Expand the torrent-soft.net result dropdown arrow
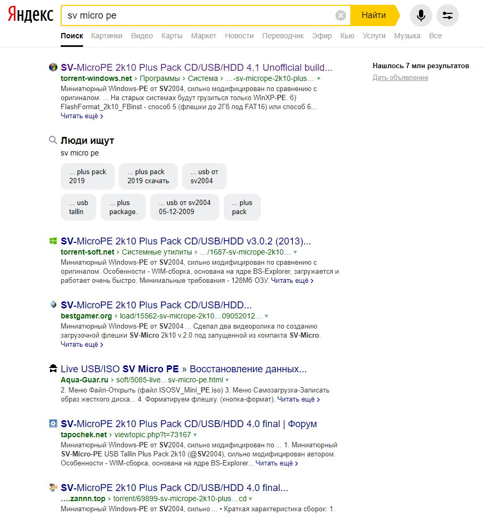 [x=295, y=252]
